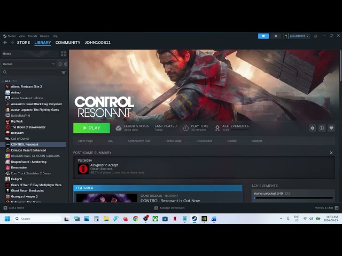Screen dimensions: 342x256
Task: Click the question mark help icon
Action: 286,36
